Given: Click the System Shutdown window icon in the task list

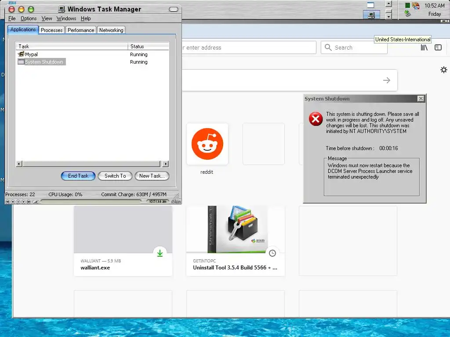Looking at the screenshot, I should click(x=21, y=61).
